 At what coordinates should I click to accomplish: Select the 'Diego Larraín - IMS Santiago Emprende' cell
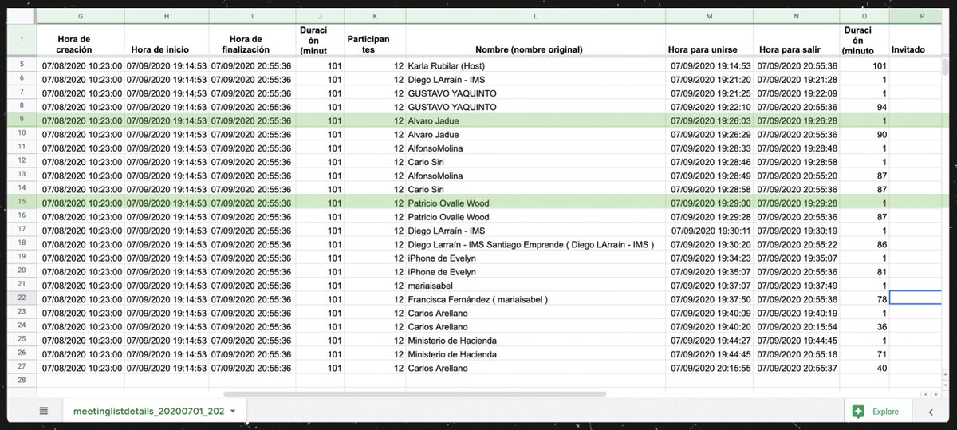point(535,244)
